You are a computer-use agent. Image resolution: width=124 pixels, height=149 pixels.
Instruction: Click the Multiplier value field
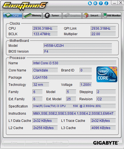[x=103, y=34]
